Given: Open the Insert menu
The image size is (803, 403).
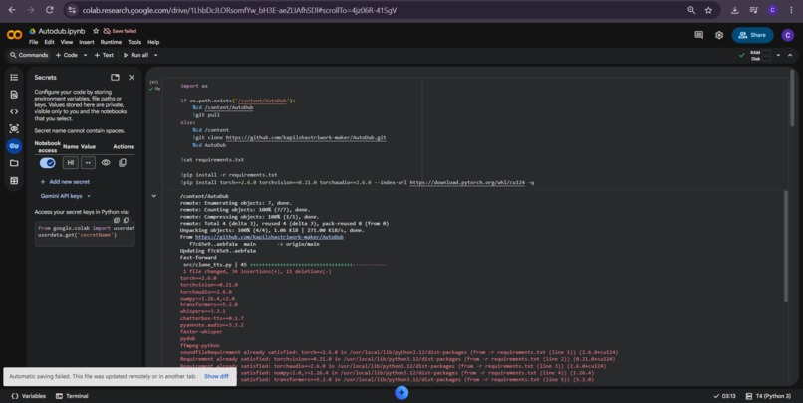Looking at the screenshot, I should click(87, 42).
